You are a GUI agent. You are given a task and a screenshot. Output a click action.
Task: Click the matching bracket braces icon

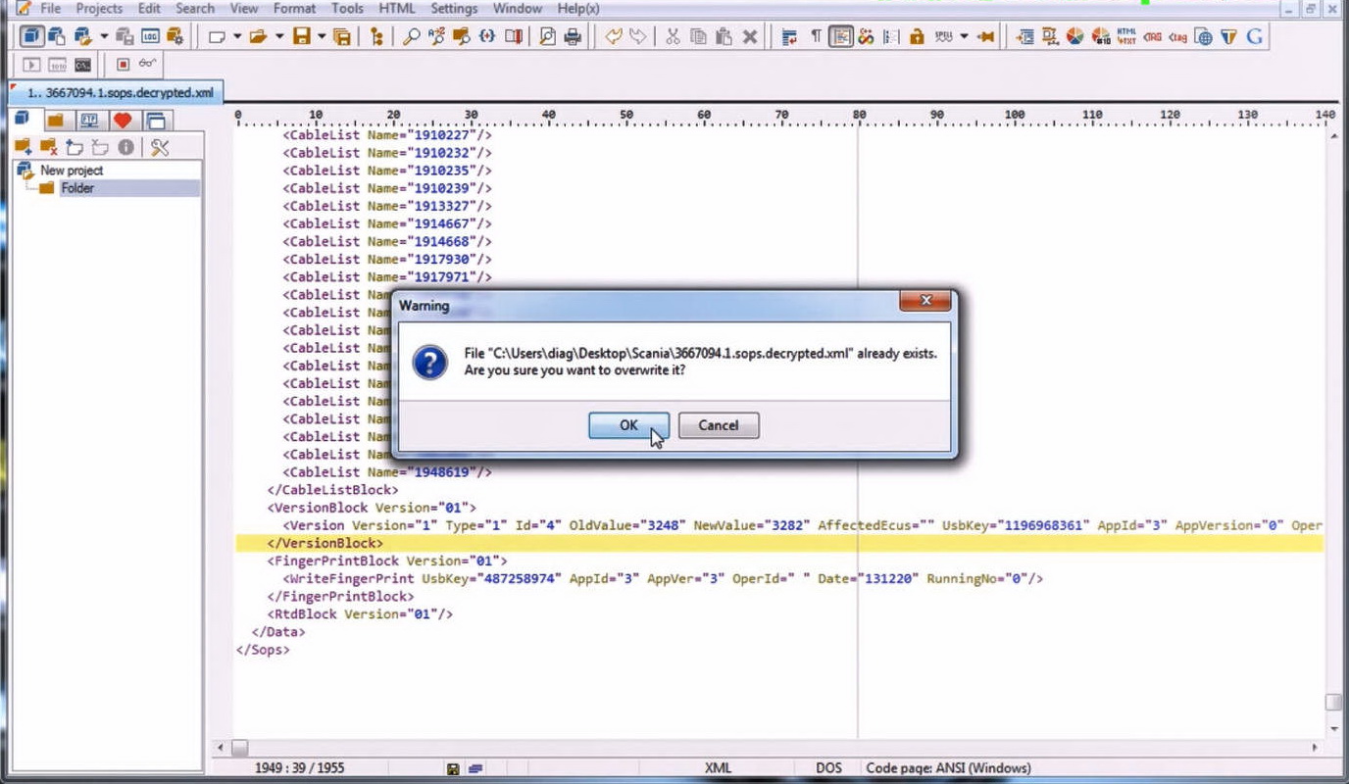487,37
